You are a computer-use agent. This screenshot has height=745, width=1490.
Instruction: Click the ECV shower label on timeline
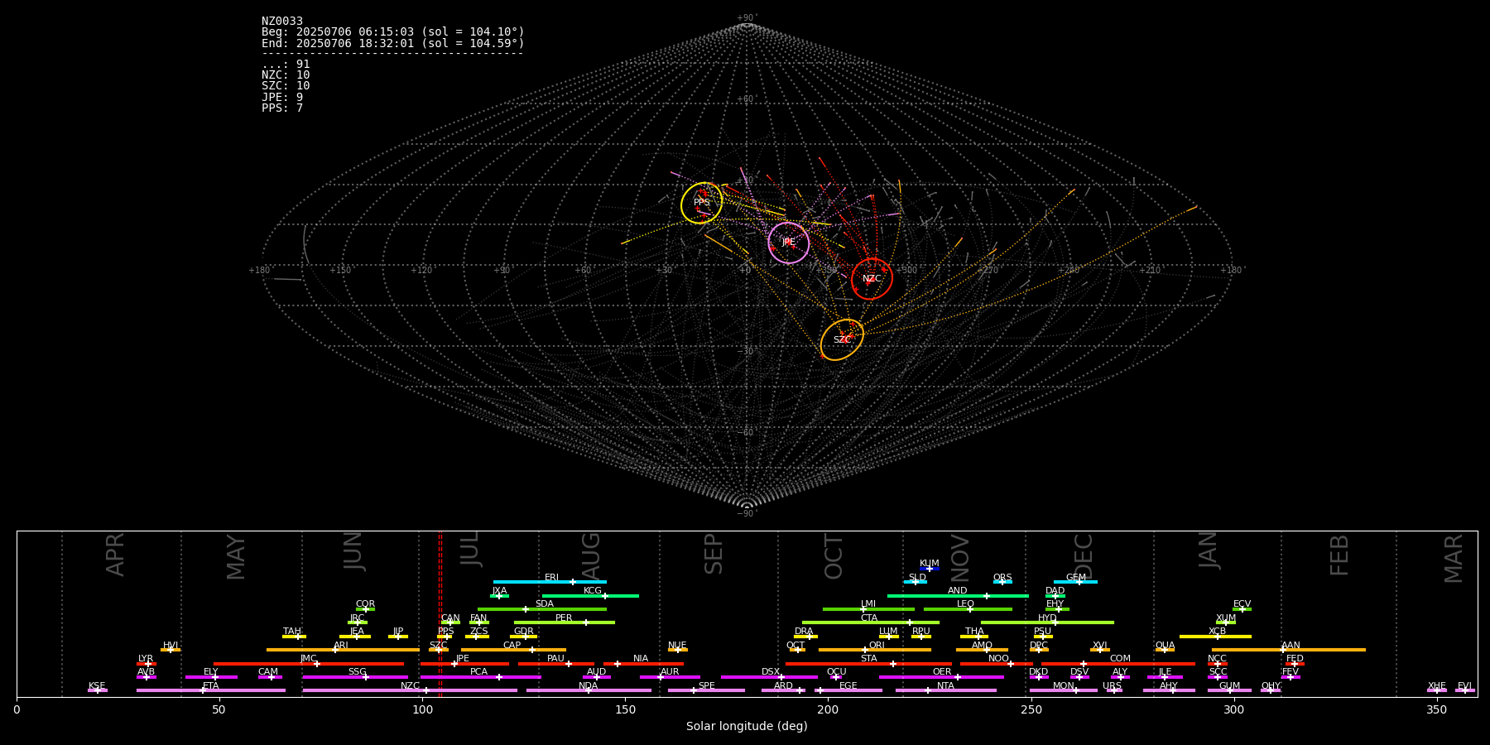pyautogui.click(x=1242, y=604)
